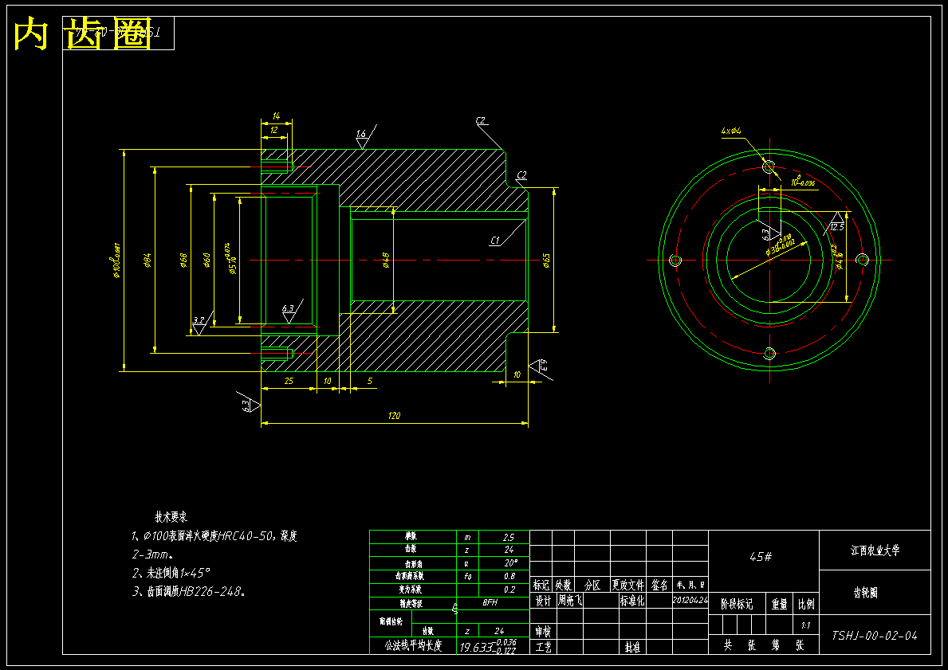Click the 技术要求 heading
The image size is (948, 670).
[171, 517]
